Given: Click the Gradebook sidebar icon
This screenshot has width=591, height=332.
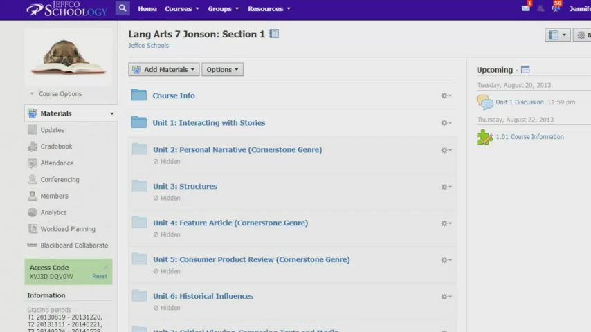Looking at the screenshot, I should click(33, 147).
